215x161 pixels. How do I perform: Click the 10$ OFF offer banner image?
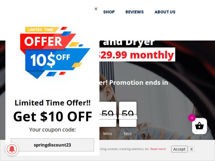pyautogui.click(x=55, y=53)
